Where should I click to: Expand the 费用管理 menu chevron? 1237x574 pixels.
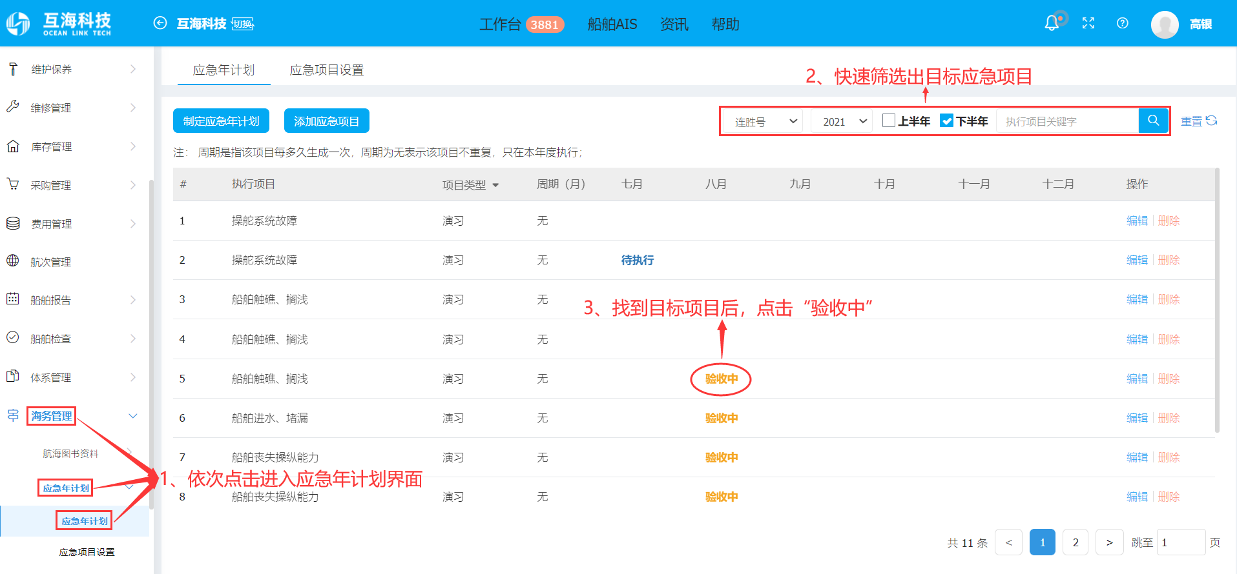[133, 223]
